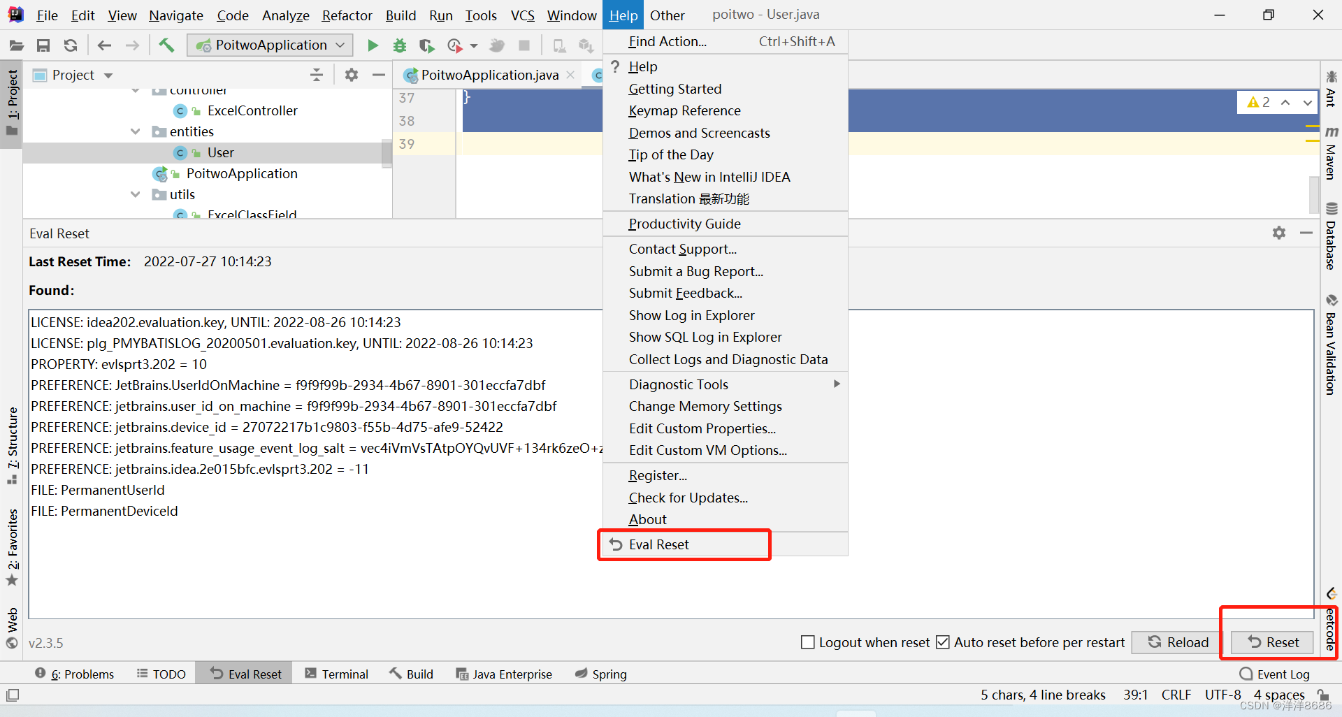The height and width of the screenshot is (717, 1342).
Task: Click the Project tree vertical scrollbar
Action: point(387,154)
